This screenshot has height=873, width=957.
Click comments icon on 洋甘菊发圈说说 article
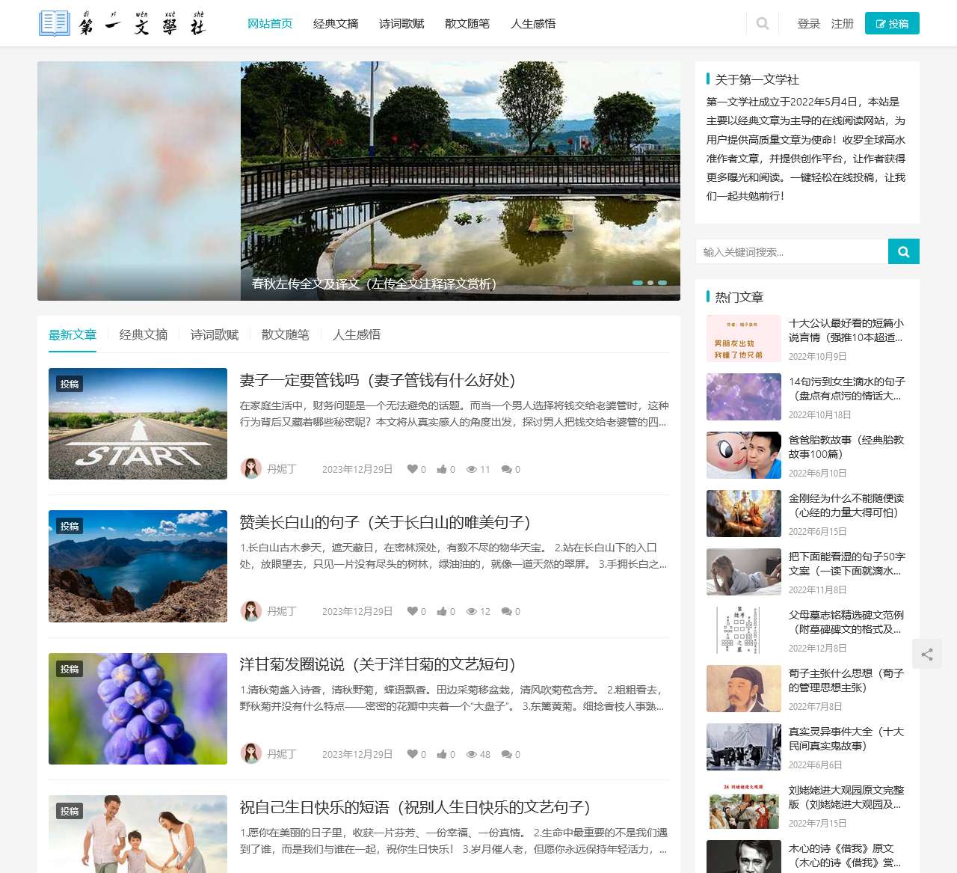(x=506, y=754)
